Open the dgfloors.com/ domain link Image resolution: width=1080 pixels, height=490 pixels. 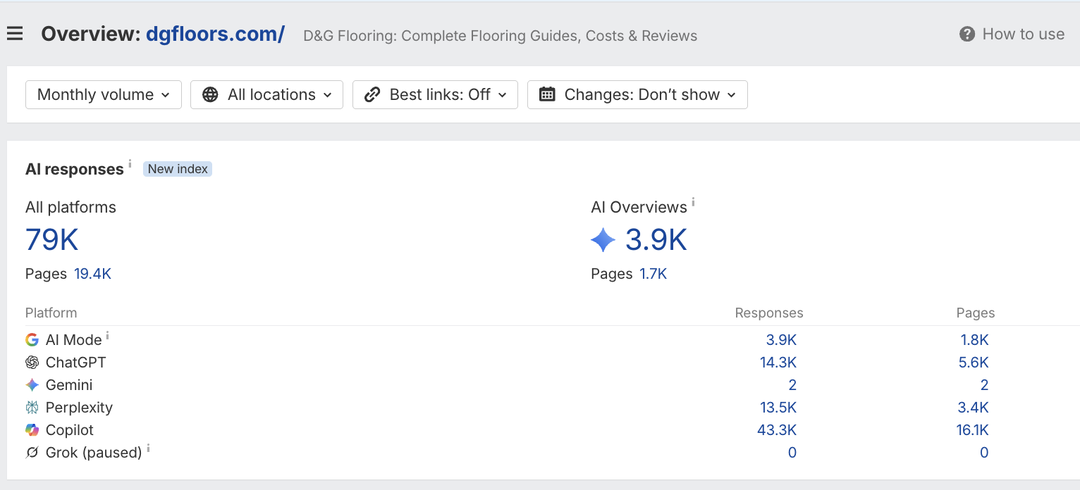tap(215, 34)
